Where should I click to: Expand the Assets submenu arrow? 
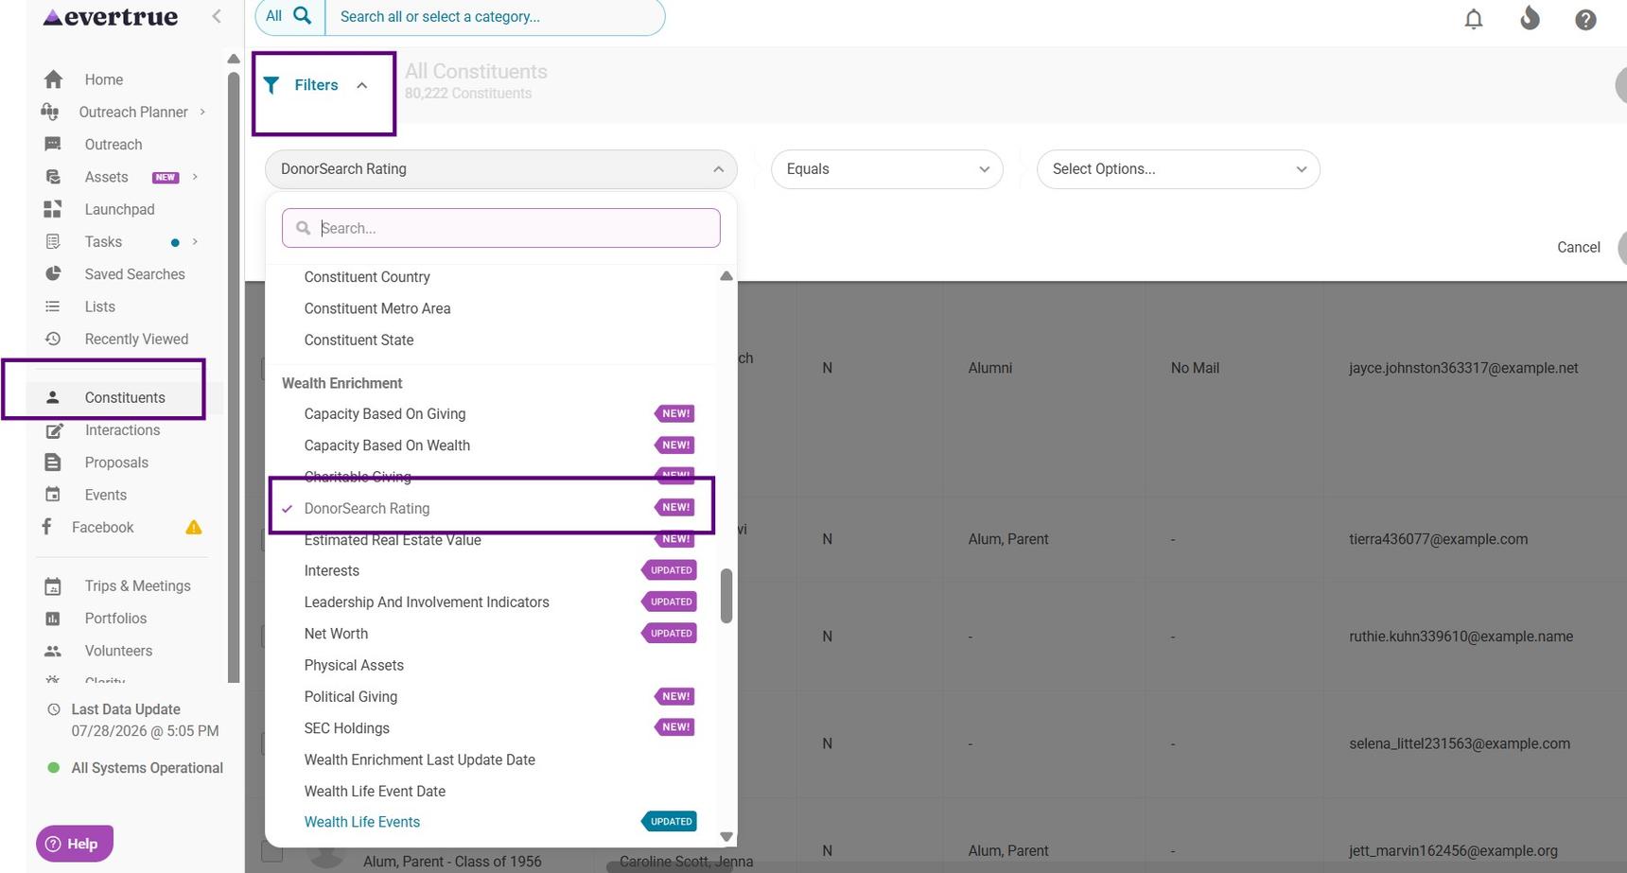pos(195,177)
